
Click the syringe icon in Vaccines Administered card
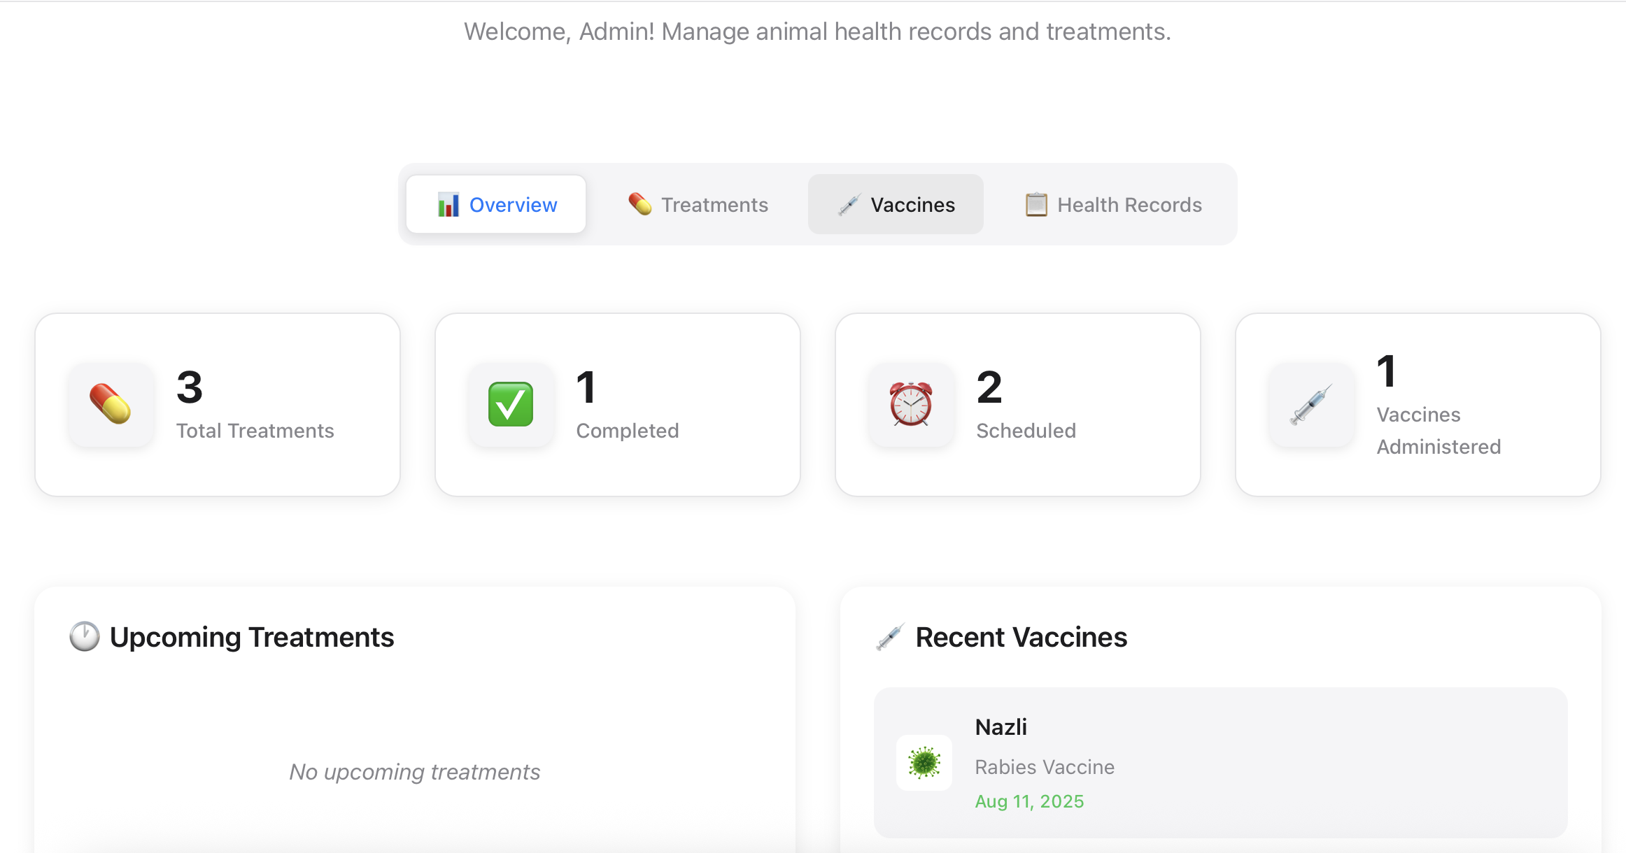click(x=1311, y=406)
